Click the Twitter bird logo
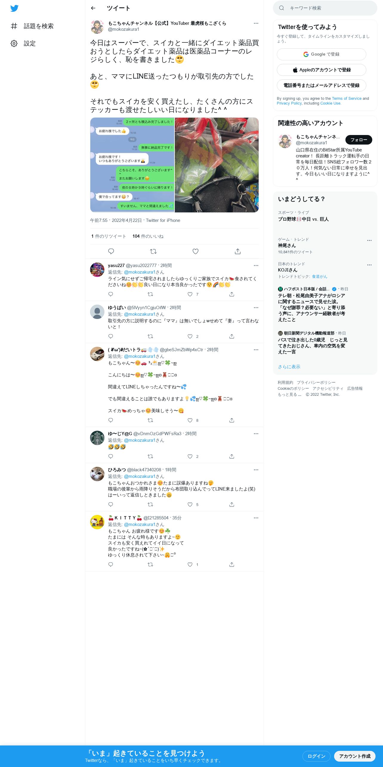The image size is (383, 767). pyautogui.click(x=14, y=8)
